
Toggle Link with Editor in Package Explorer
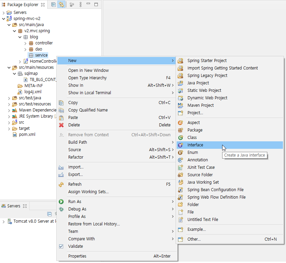(x=61, y=4)
